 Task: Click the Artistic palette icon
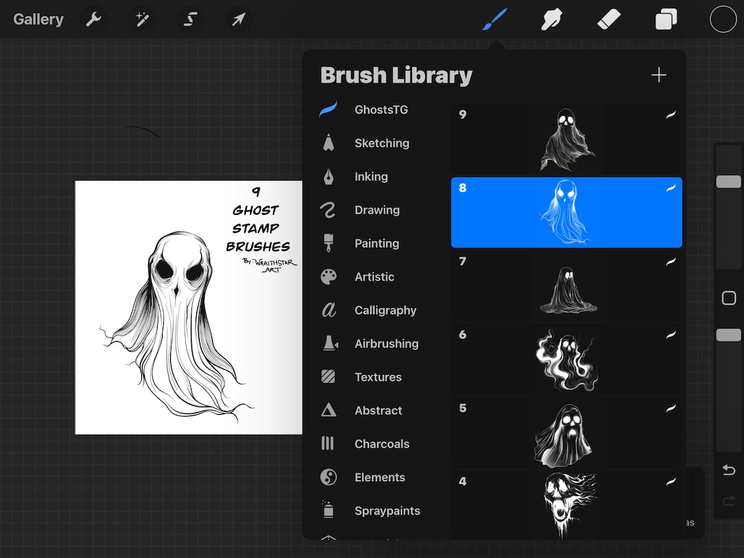click(329, 277)
